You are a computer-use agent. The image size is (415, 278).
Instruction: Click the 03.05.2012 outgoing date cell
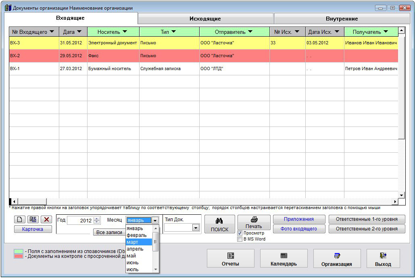tap(325, 43)
